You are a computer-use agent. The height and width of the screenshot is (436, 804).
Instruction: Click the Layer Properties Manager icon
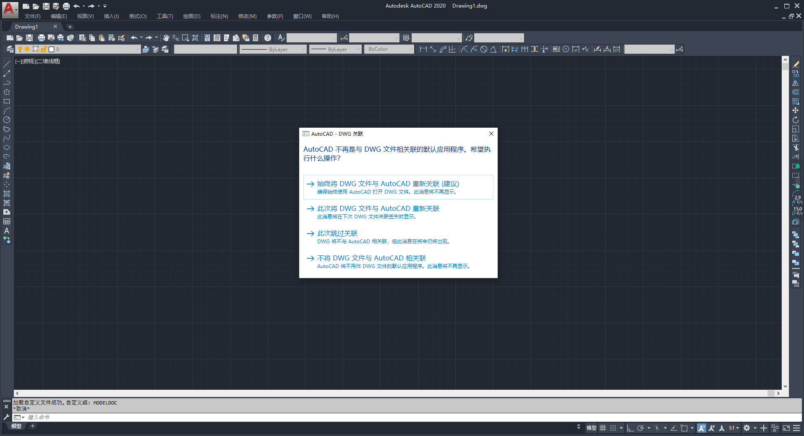(10, 49)
